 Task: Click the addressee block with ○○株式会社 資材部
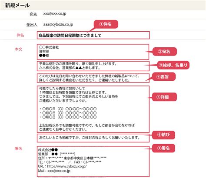[x=93, y=52]
